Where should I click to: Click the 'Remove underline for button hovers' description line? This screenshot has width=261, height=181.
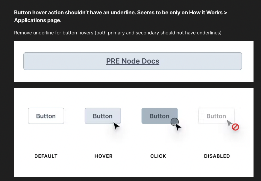pos(118,33)
